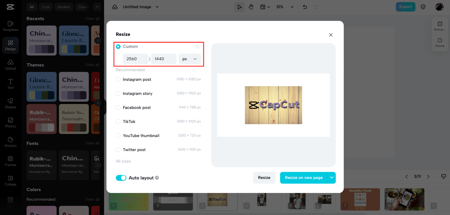The image size is (450, 215).
Task: Click Resize on new page button
Action: 304,178
